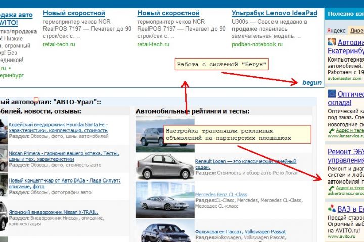364x242 pixels.
Task: Click the Renault Logan sedan thumbnail
Action: [x=165, y=167]
